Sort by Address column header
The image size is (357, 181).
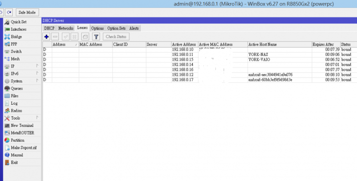(x=65, y=45)
